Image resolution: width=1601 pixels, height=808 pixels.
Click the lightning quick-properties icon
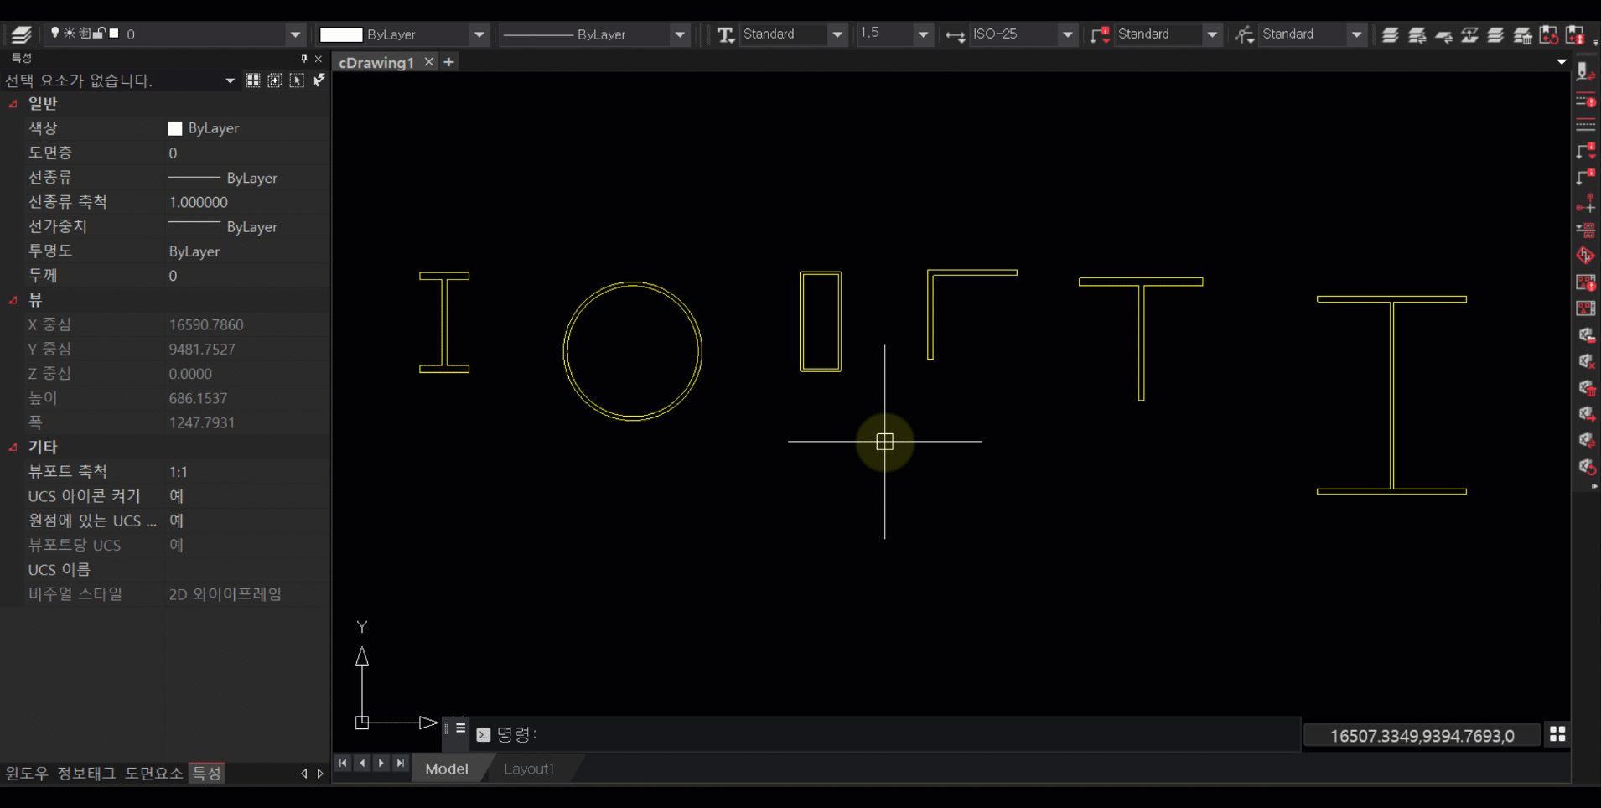[x=319, y=80]
